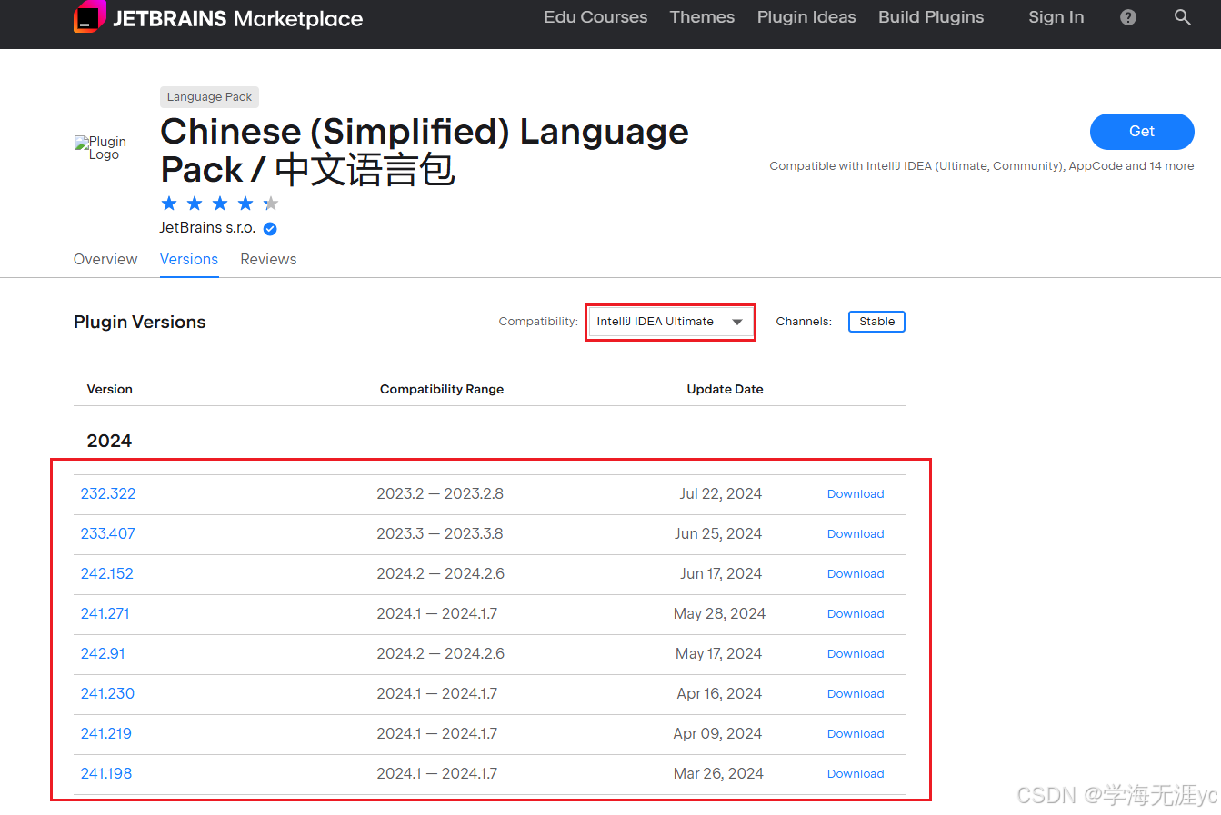Click the 'Apr 09, 2024' date cell
Viewport: 1221px width, 815px height.
(717, 734)
